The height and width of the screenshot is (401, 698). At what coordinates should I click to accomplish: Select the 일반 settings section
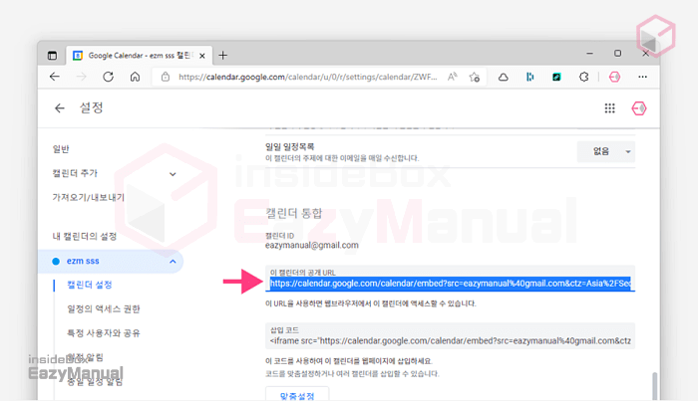pyautogui.click(x=61, y=149)
